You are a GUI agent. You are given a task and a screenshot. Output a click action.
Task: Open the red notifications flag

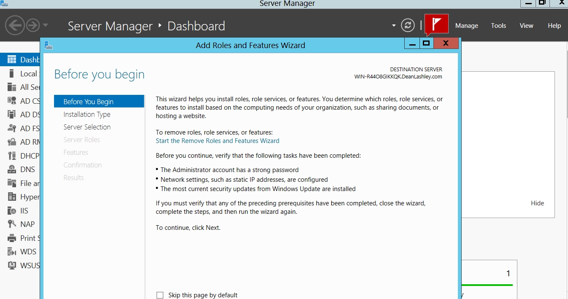[436, 25]
